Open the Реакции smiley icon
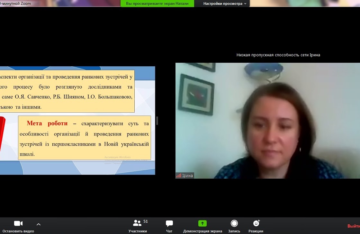The height and width of the screenshot is (234, 360). (x=256, y=223)
